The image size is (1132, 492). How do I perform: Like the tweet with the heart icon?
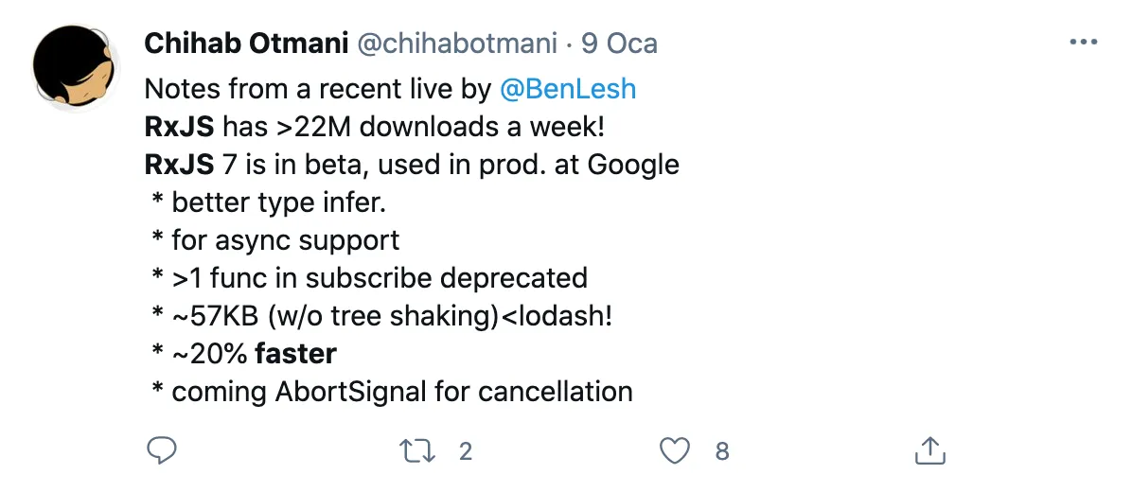pyautogui.click(x=674, y=451)
